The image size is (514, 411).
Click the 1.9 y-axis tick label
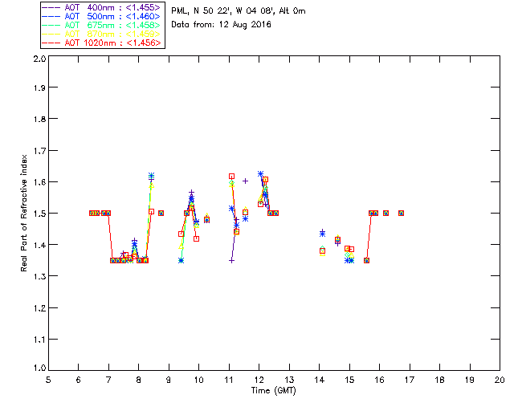click(x=39, y=87)
